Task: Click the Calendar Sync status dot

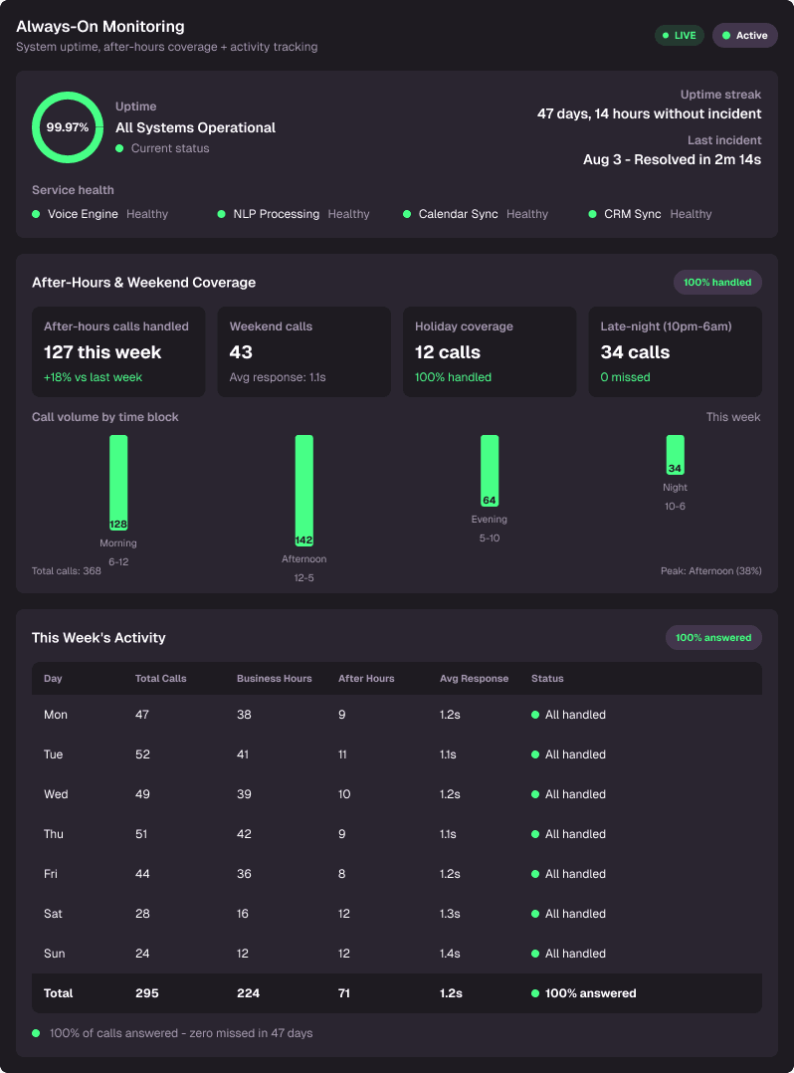Action: [x=407, y=214]
